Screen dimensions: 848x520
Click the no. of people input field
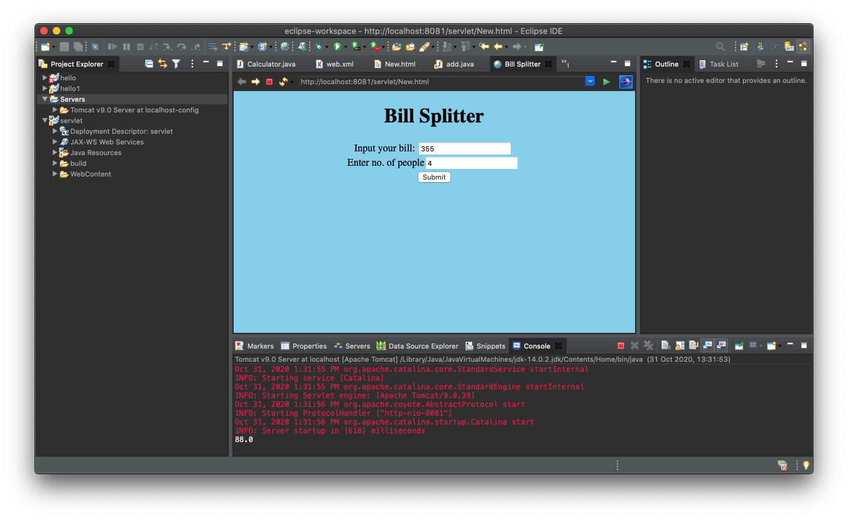[x=472, y=163]
